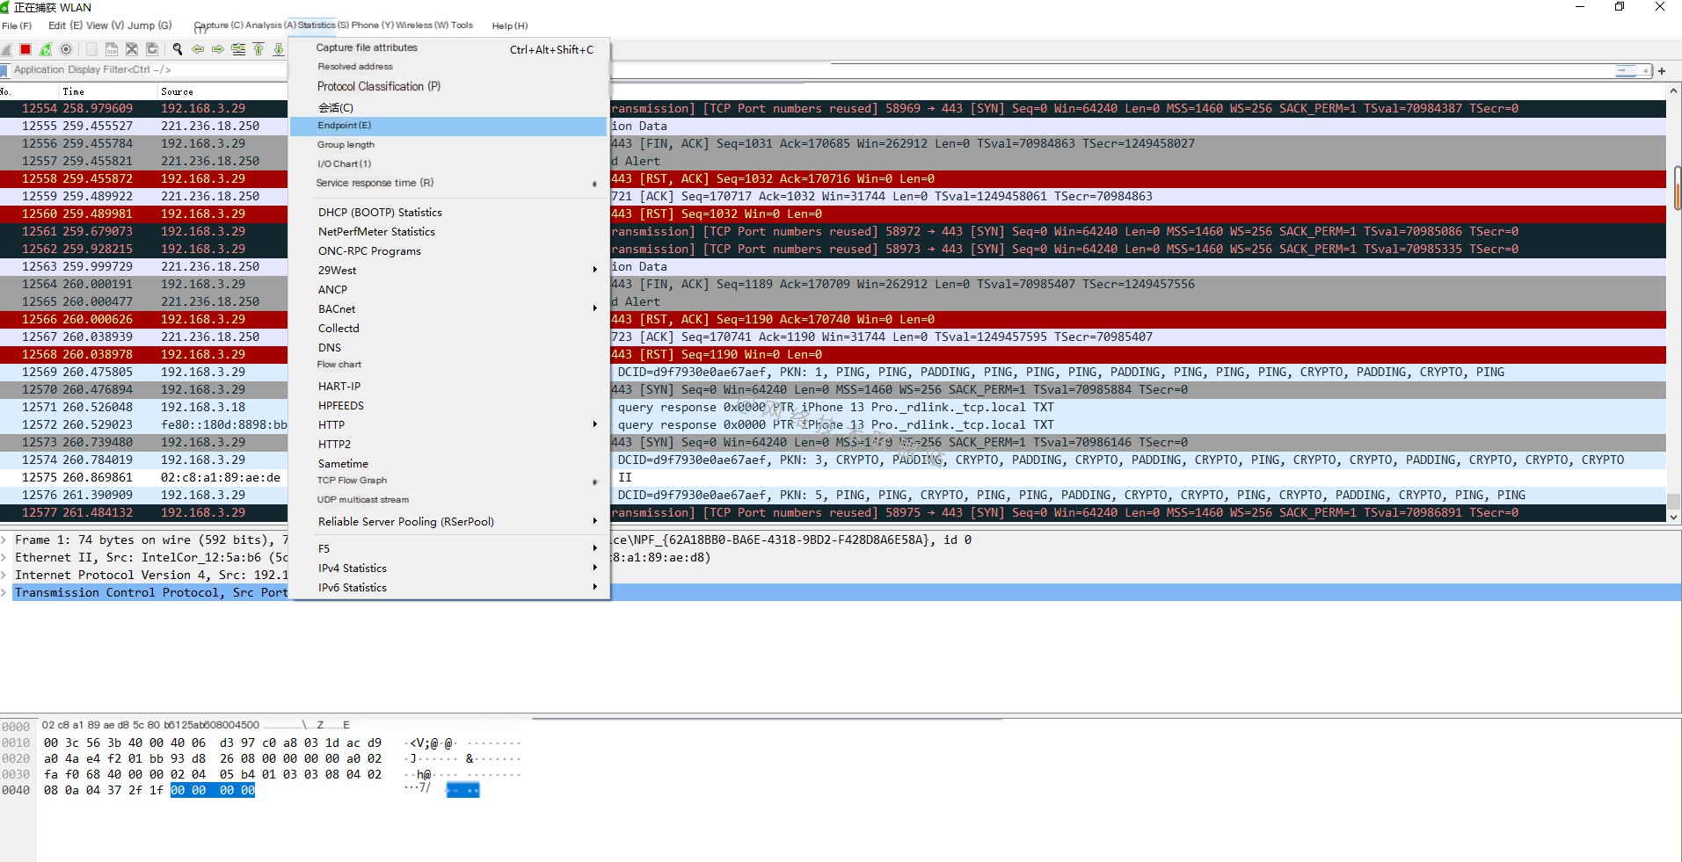
Task: Click the plus icon beside the filter bar
Action: tap(1662, 70)
